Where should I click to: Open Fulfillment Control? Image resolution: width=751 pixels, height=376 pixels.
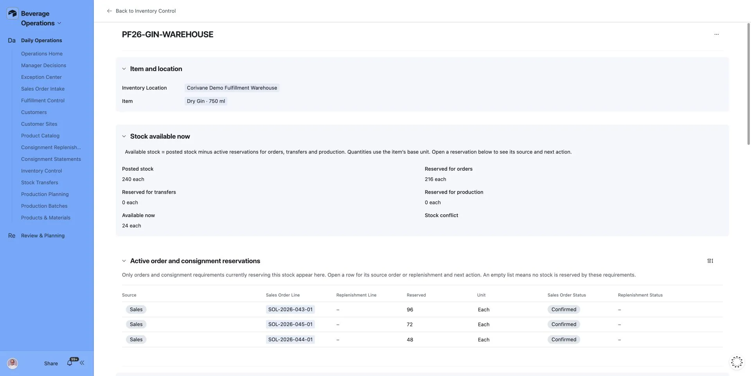coord(43,100)
